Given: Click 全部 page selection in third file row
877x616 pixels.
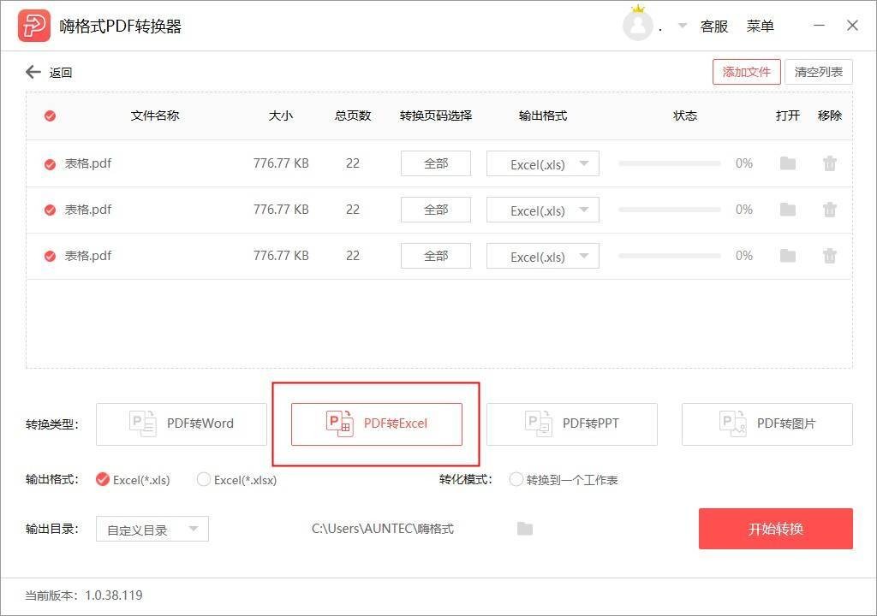Looking at the screenshot, I should click(436, 256).
